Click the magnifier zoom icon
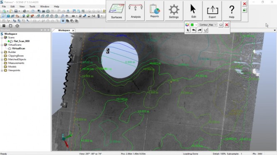 [62, 16]
